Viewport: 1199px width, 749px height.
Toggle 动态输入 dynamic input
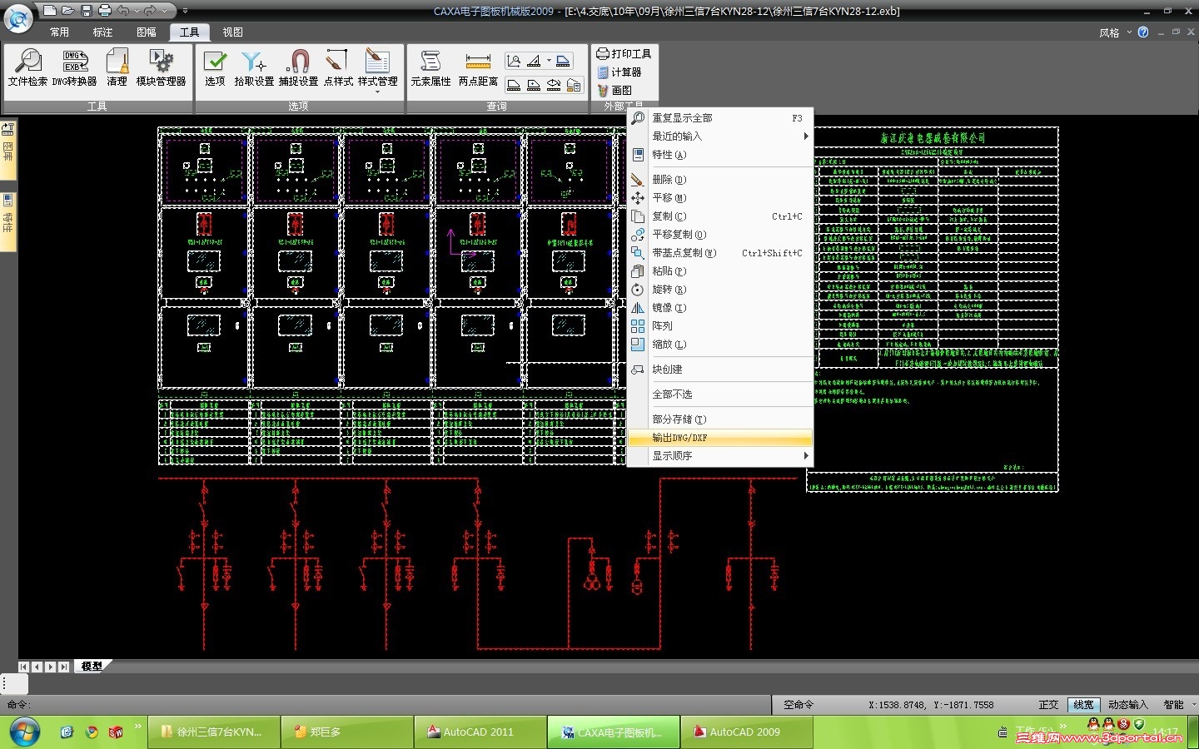(1127, 705)
